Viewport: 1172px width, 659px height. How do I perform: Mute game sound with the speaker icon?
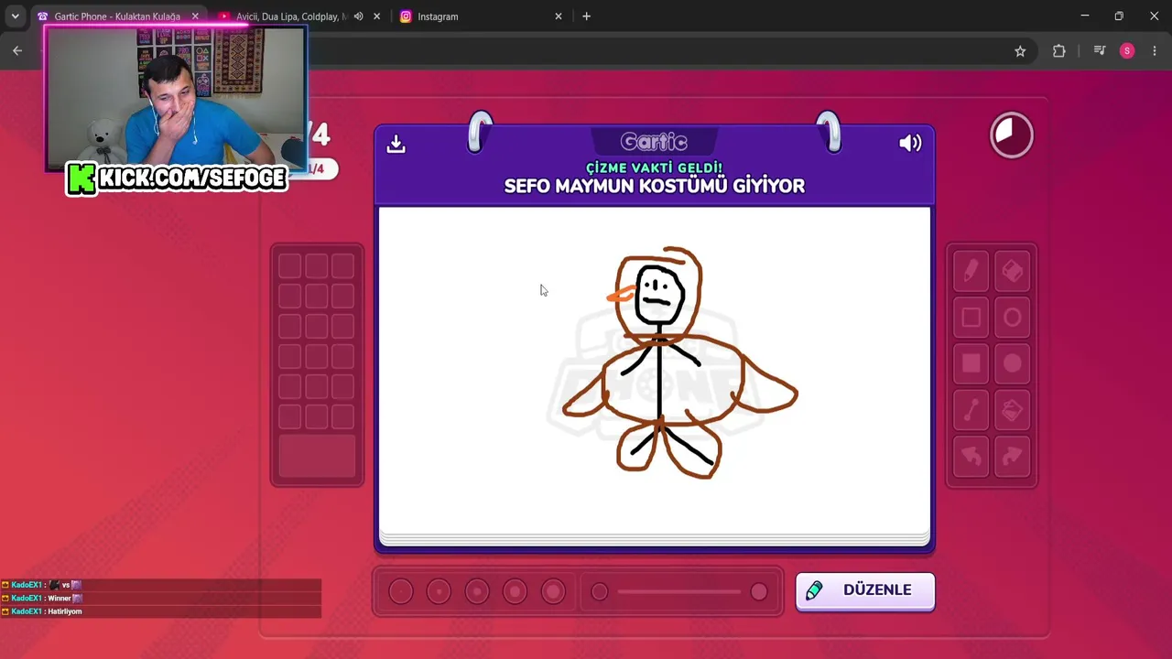[x=910, y=143]
